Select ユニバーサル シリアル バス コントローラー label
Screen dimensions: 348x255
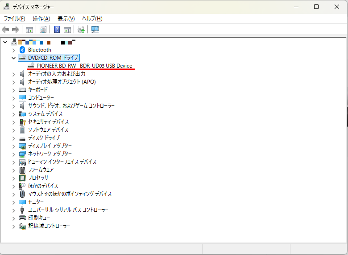coord(68,210)
